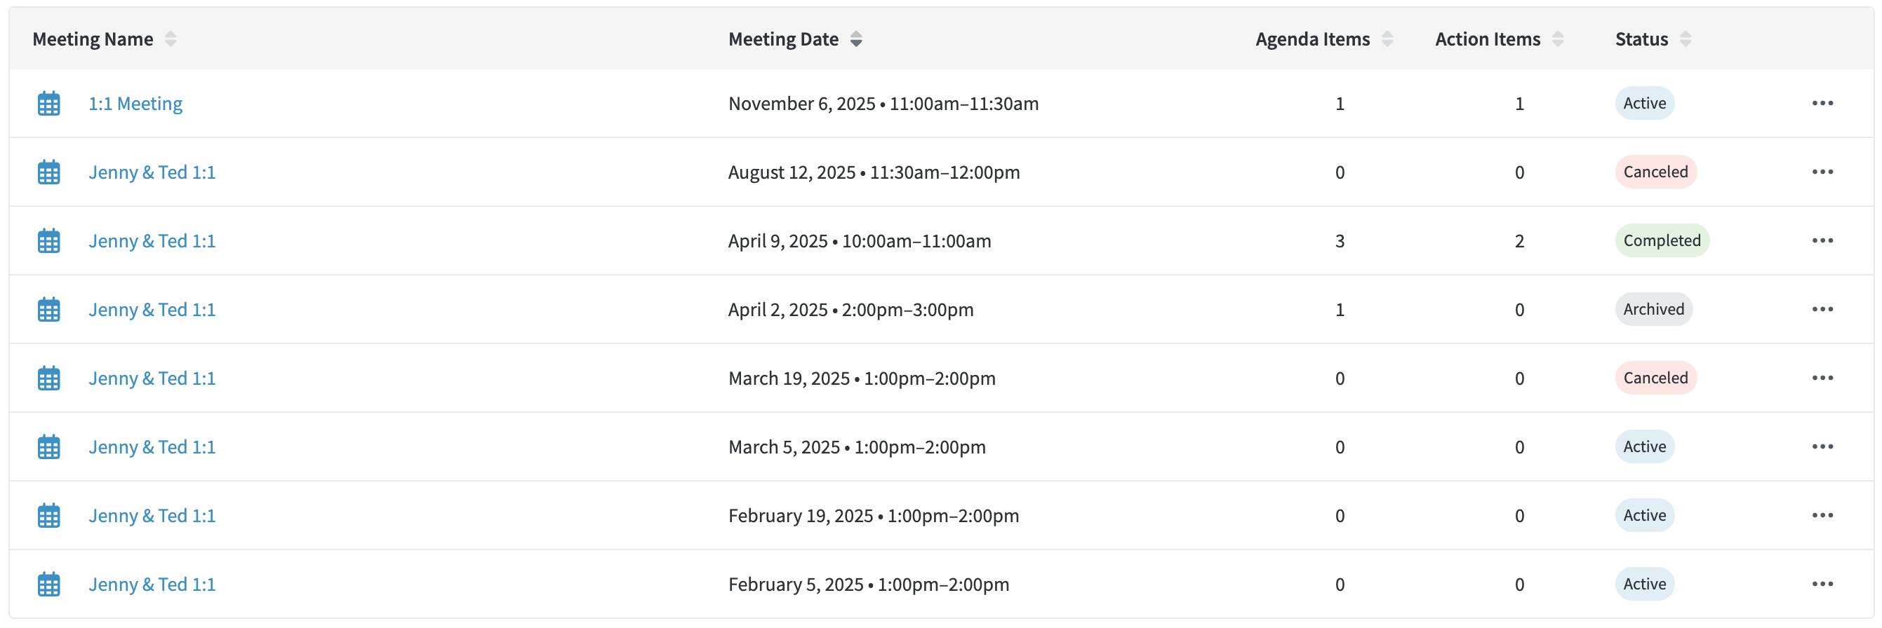
Task: Click calendar icon for April 9 meeting
Action: [49, 240]
